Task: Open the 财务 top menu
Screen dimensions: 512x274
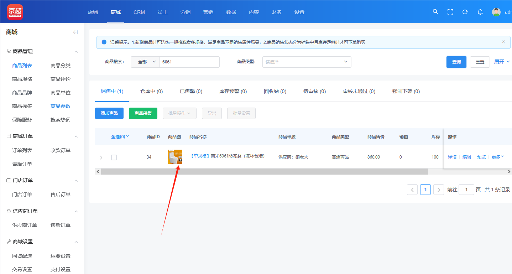Action: click(277, 12)
